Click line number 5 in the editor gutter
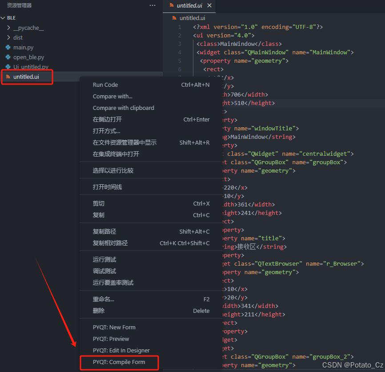 [x=180, y=61]
